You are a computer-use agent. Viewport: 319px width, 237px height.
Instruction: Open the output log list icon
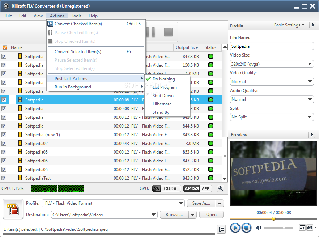(x=221, y=229)
